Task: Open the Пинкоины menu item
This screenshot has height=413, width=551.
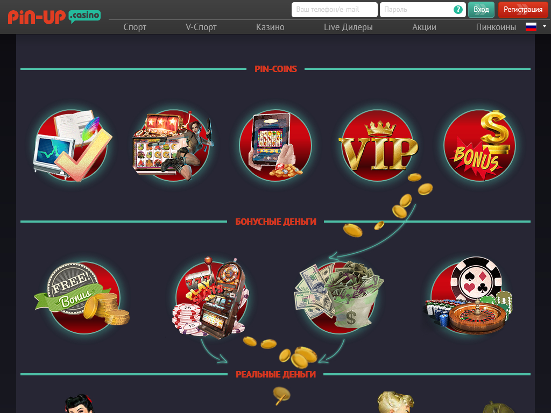Action: pyautogui.click(x=496, y=27)
